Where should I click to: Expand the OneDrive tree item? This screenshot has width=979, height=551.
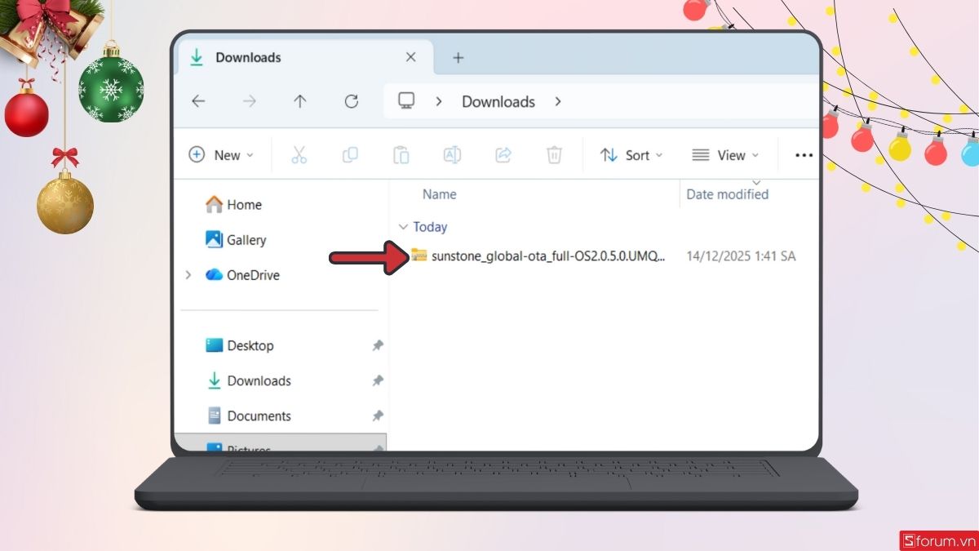(188, 275)
